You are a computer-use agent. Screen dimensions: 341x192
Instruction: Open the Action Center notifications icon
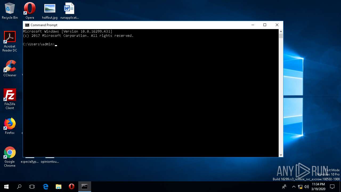pyautogui.click(x=332, y=187)
